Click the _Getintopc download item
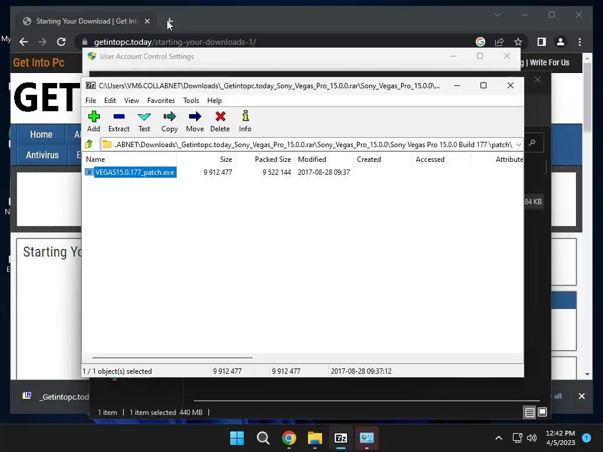 (55, 396)
